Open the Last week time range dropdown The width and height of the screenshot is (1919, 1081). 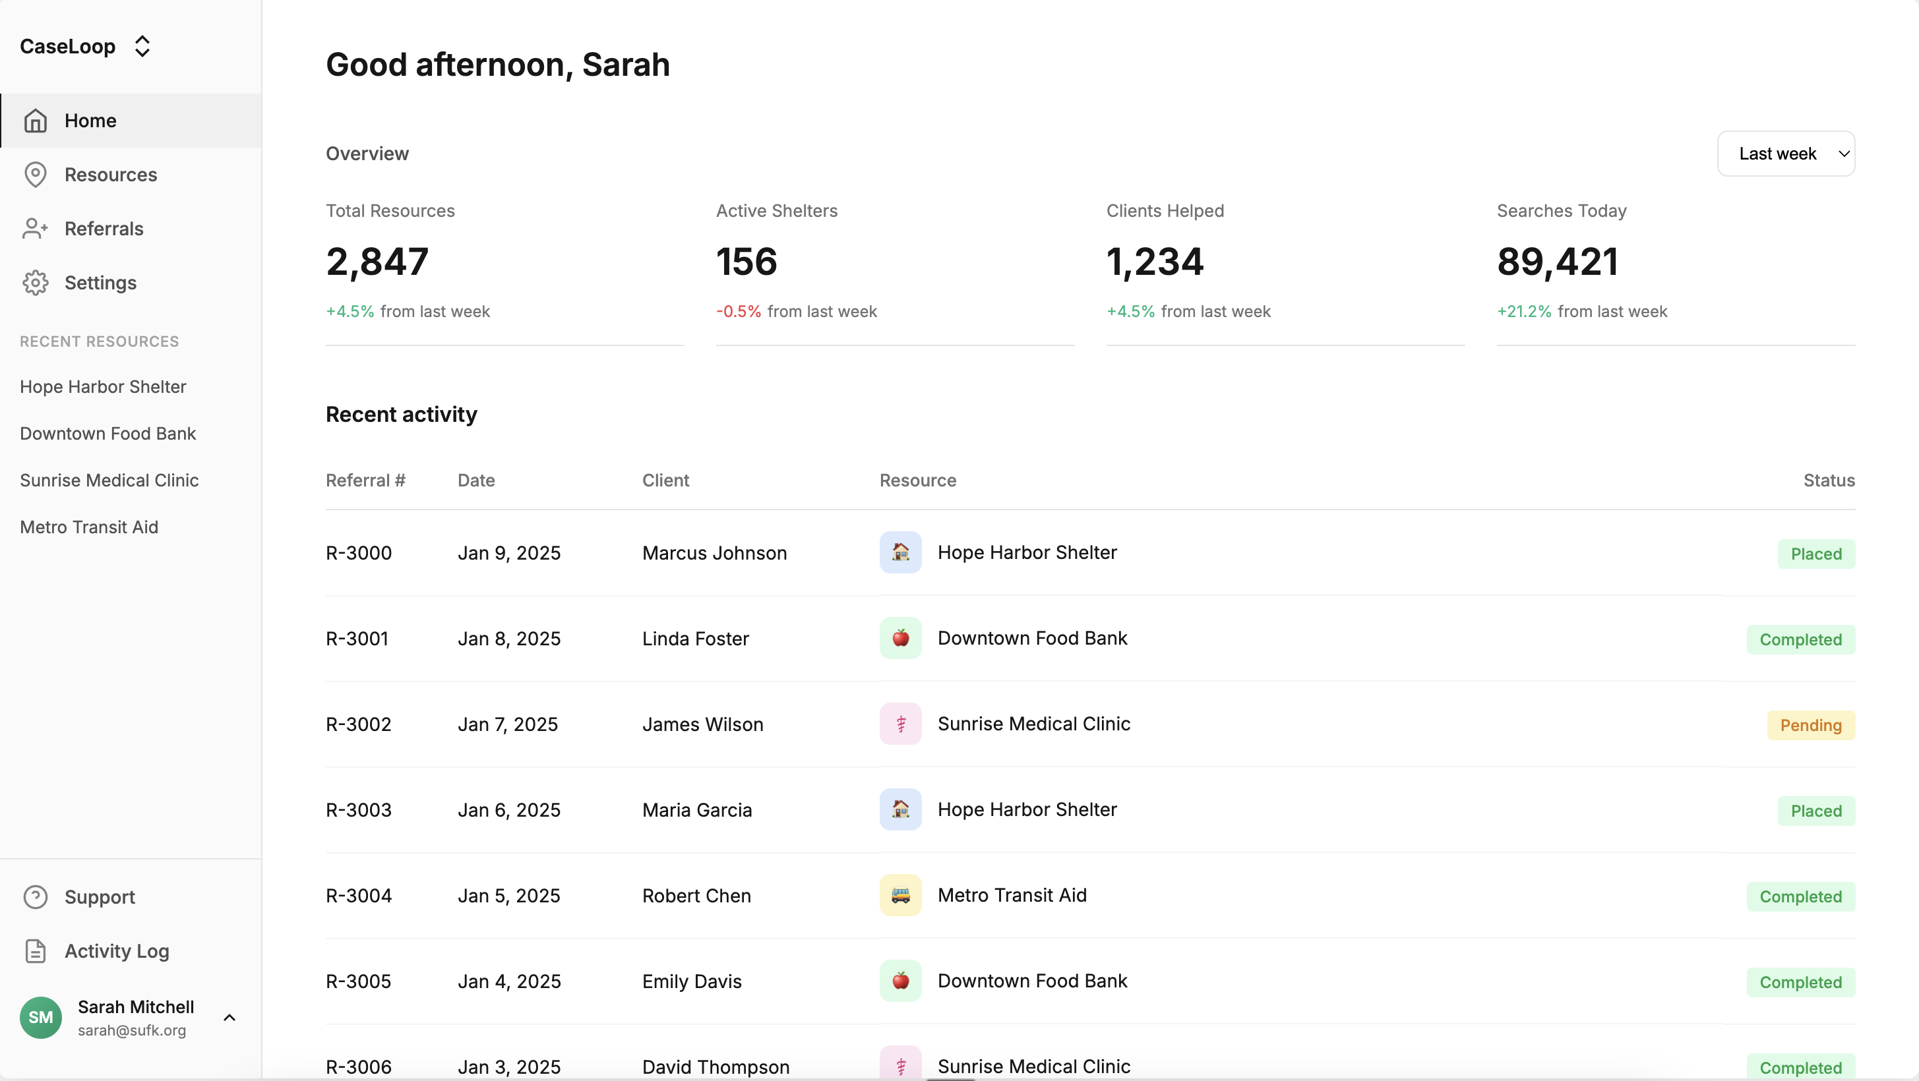(x=1786, y=154)
